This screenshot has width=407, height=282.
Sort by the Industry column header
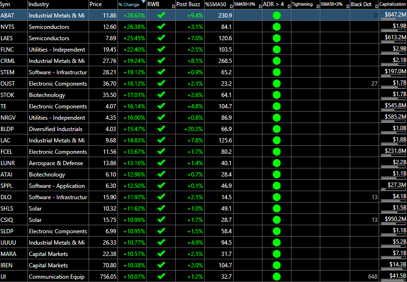58,4
